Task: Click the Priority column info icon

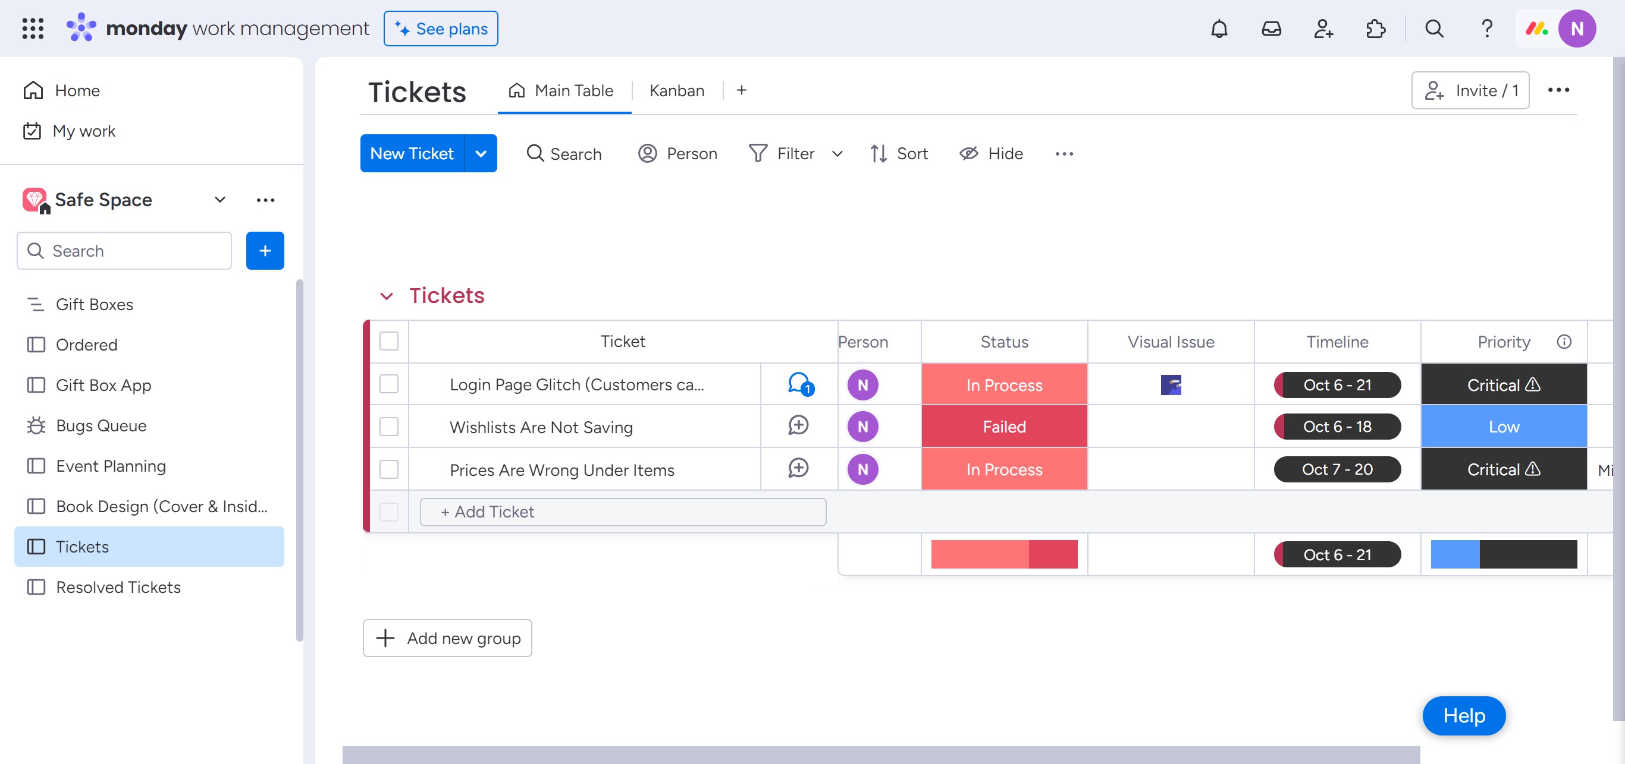Action: (x=1563, y=342)
